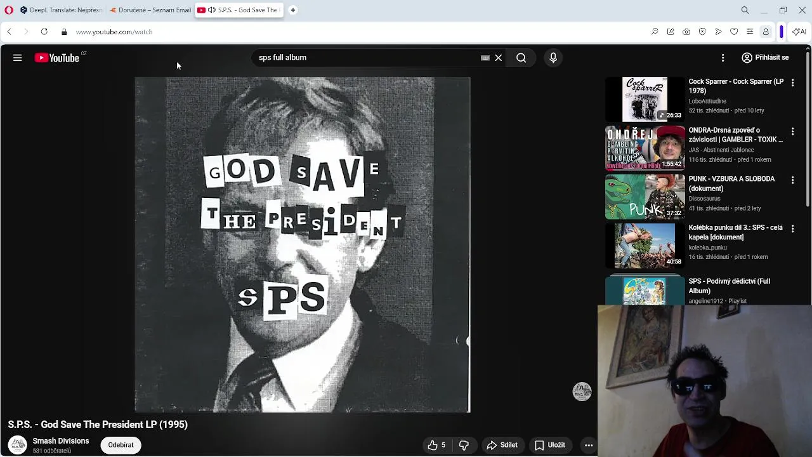Open Kolébka punku díl 3 video thumbnail
This screenshot has height=457, width=812.
tap(645, 246)
